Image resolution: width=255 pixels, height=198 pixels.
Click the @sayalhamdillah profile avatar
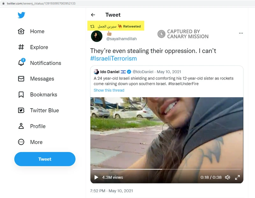pyautogui.click(x=97, y=36)
